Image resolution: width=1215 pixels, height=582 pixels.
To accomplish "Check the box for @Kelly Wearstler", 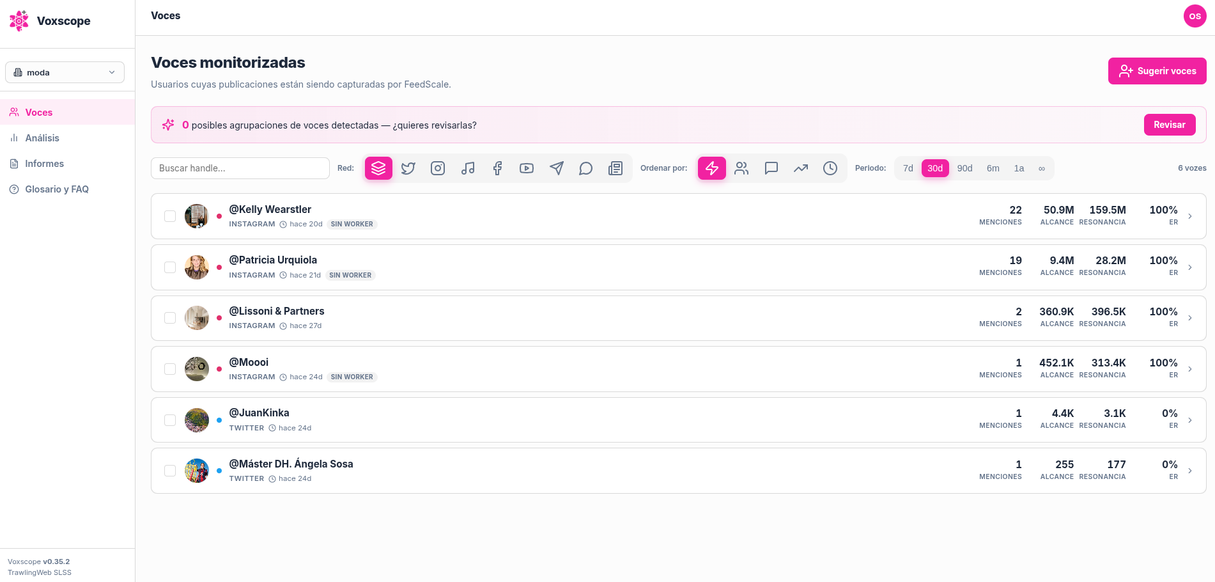I will [x=170, y=216].
